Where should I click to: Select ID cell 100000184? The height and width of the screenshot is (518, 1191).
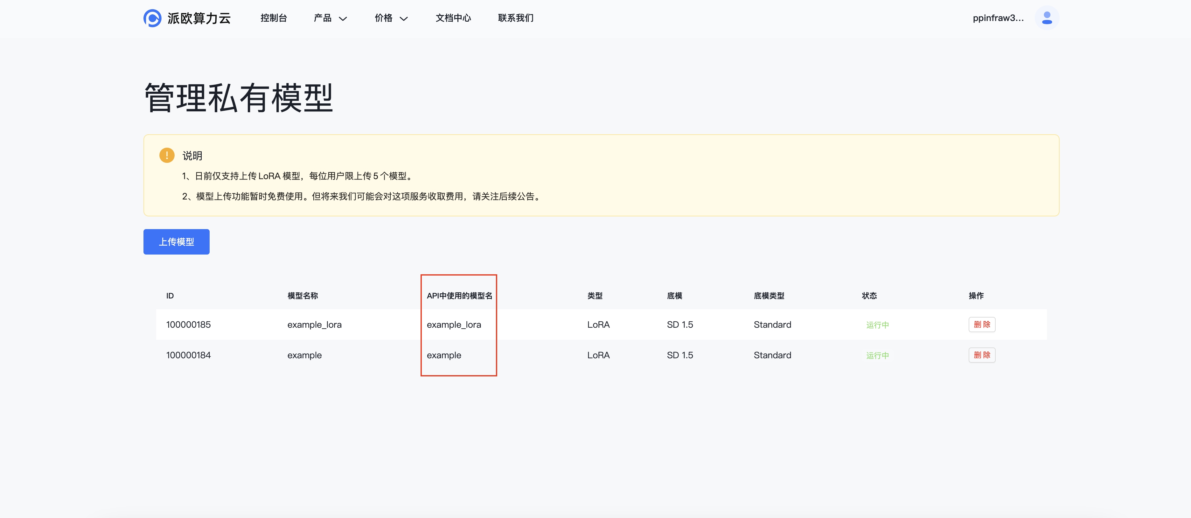pos(188,355)
